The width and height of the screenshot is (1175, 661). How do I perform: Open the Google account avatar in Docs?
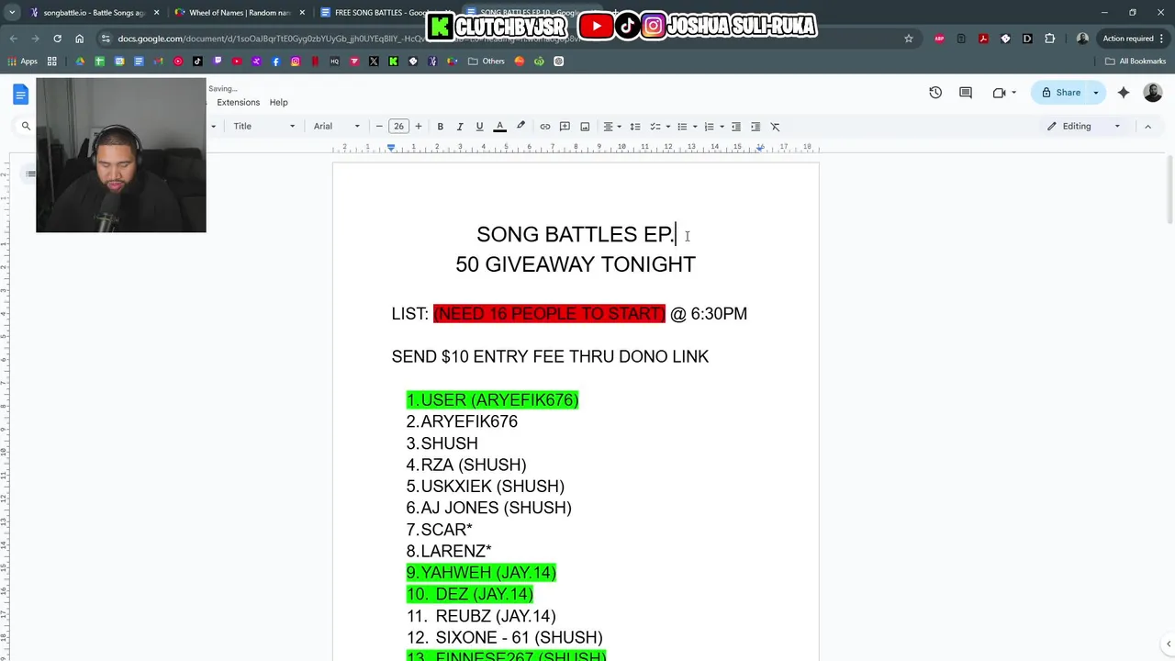pyautogui.click(x=1153, y=92)
